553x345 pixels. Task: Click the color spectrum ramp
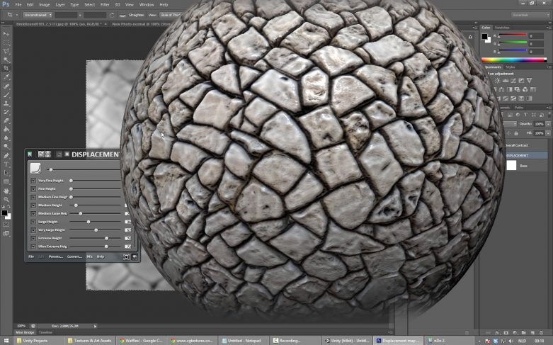[x=514, y=60]
